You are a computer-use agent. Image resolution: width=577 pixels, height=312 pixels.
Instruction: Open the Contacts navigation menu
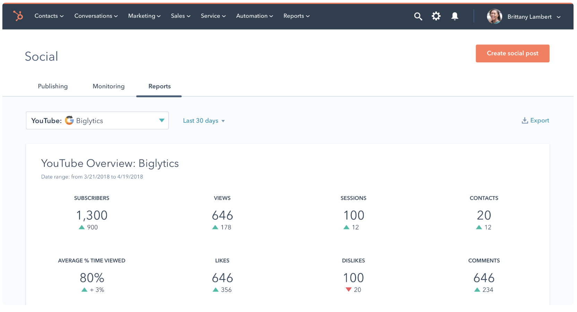(x=49, y=16)
